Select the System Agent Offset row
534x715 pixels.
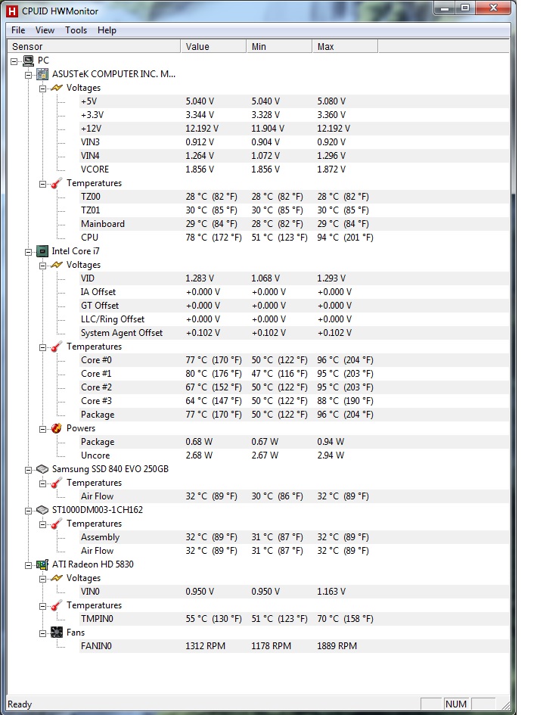pyautogui.click(x=294, y=333)
